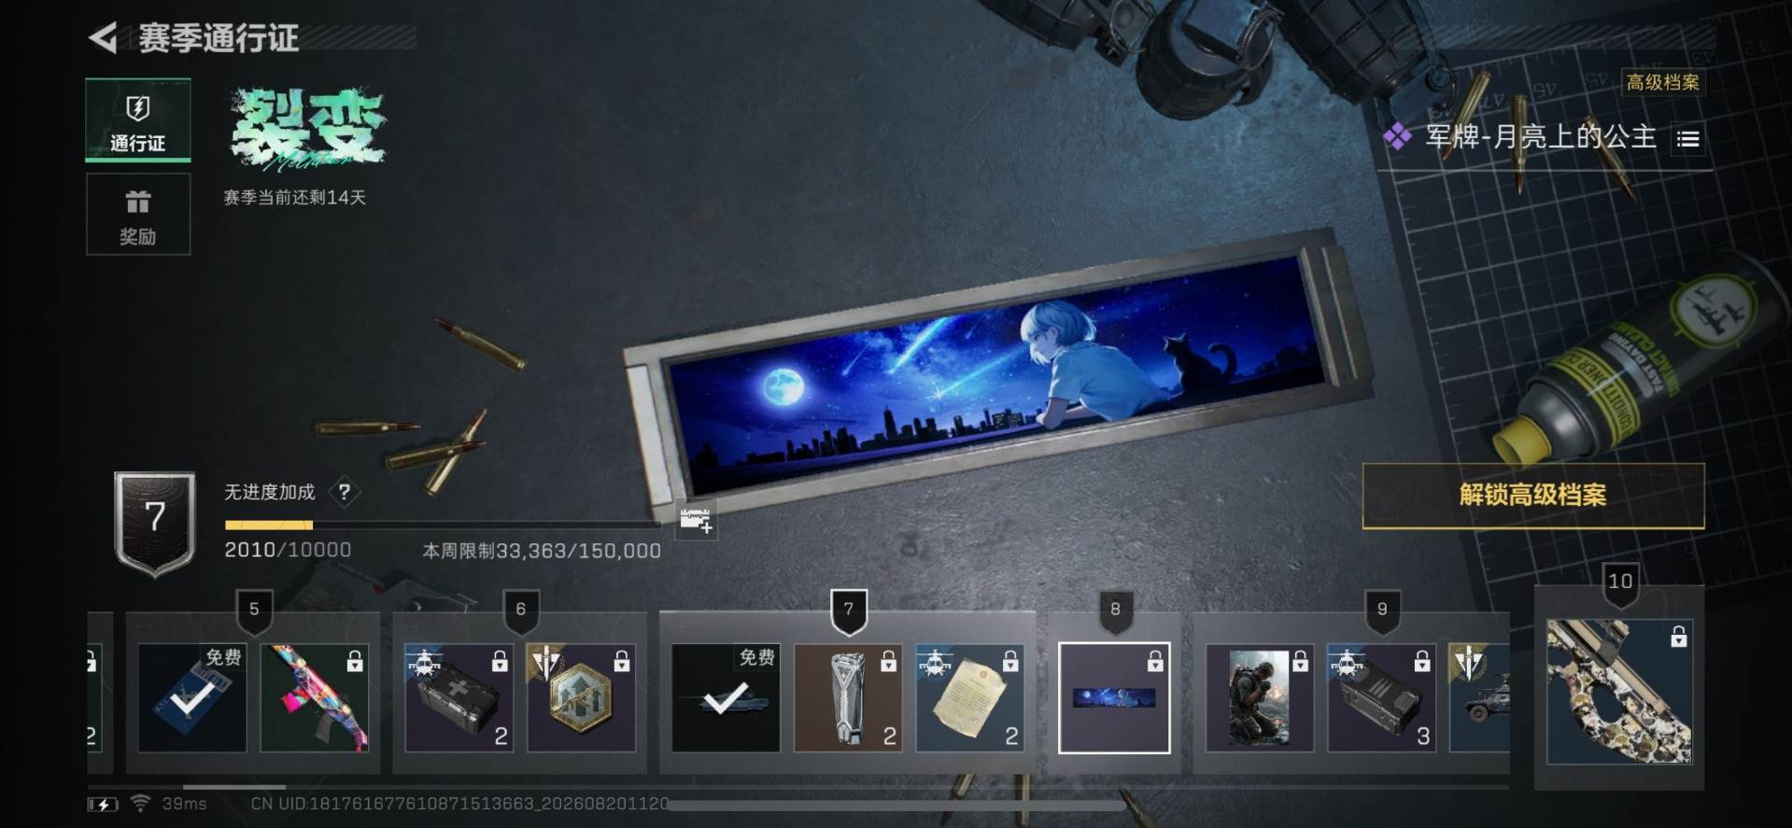Select the level 6 supply crate reward
Image resolution: width=1792 pixels, height=828 pixels.
pyautogui.click(x=459, y=697)
